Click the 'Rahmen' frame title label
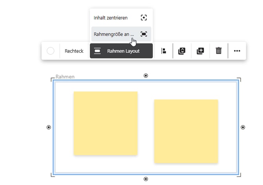 coord(65,77)
